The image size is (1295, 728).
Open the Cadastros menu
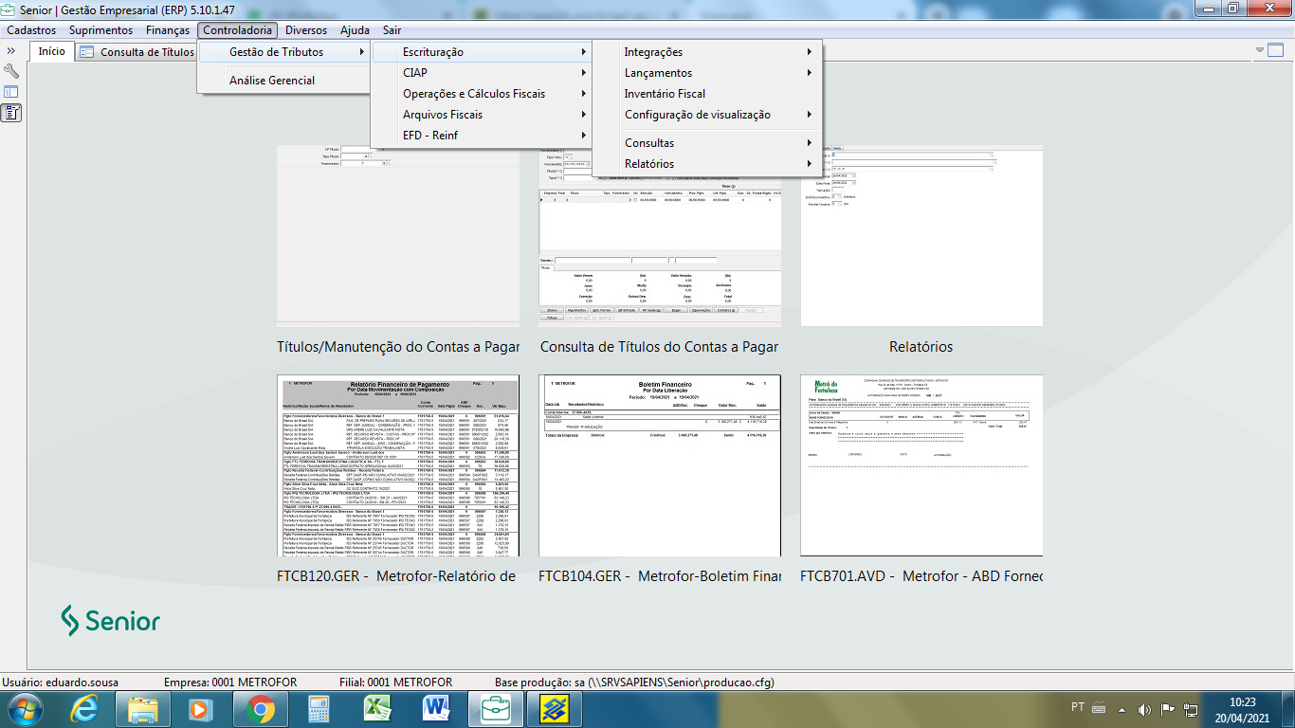coord(31,30)
